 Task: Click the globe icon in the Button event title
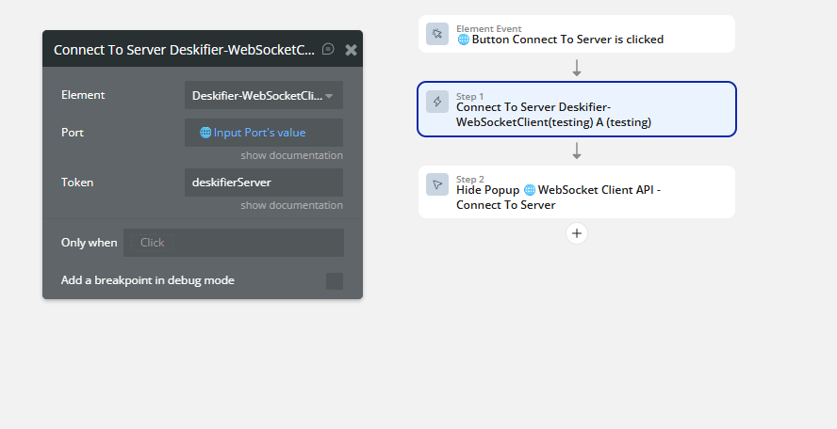[x=464, y=40]
